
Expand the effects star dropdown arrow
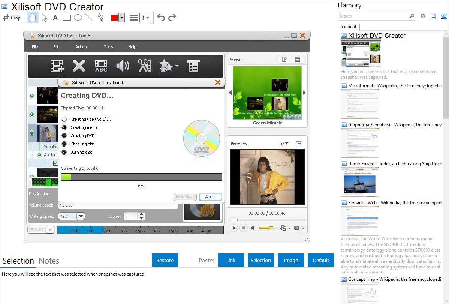[177, 66]
